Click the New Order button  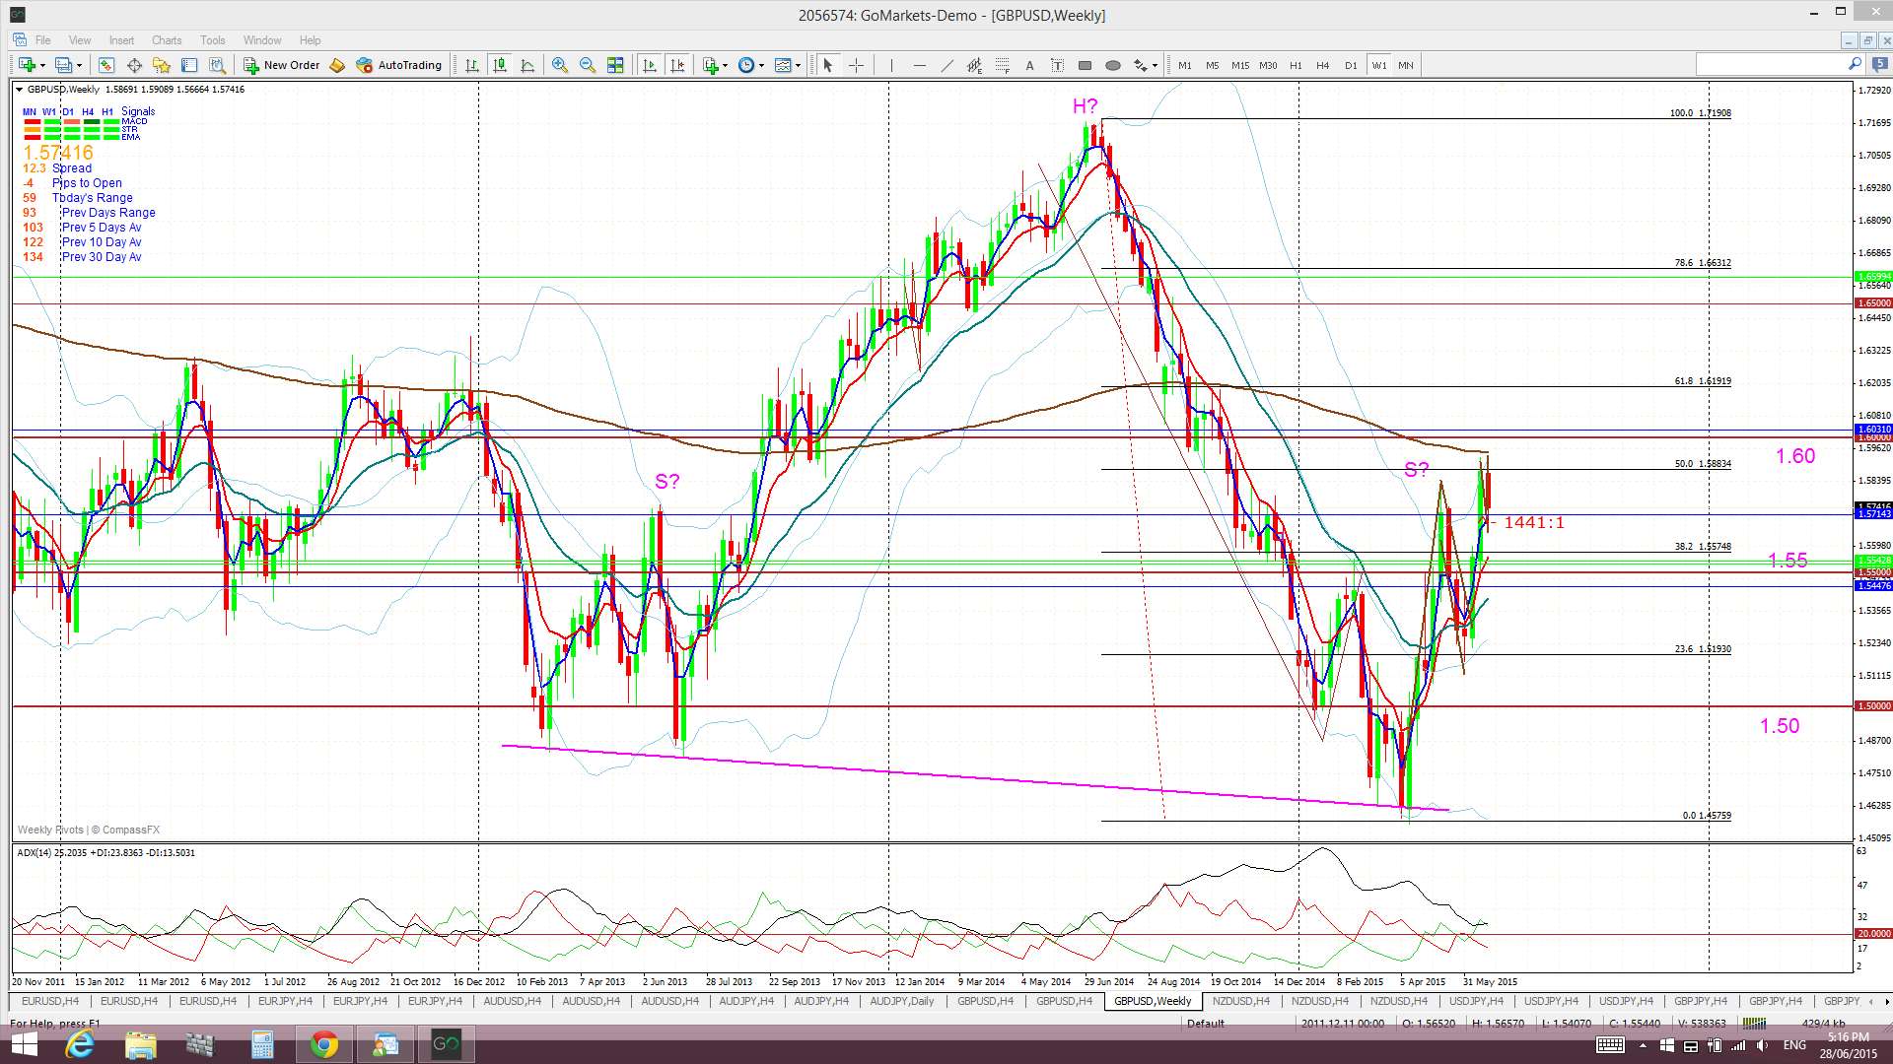point(282,65)
